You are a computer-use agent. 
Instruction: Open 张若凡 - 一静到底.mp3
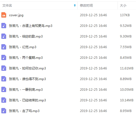coord(26,90)
